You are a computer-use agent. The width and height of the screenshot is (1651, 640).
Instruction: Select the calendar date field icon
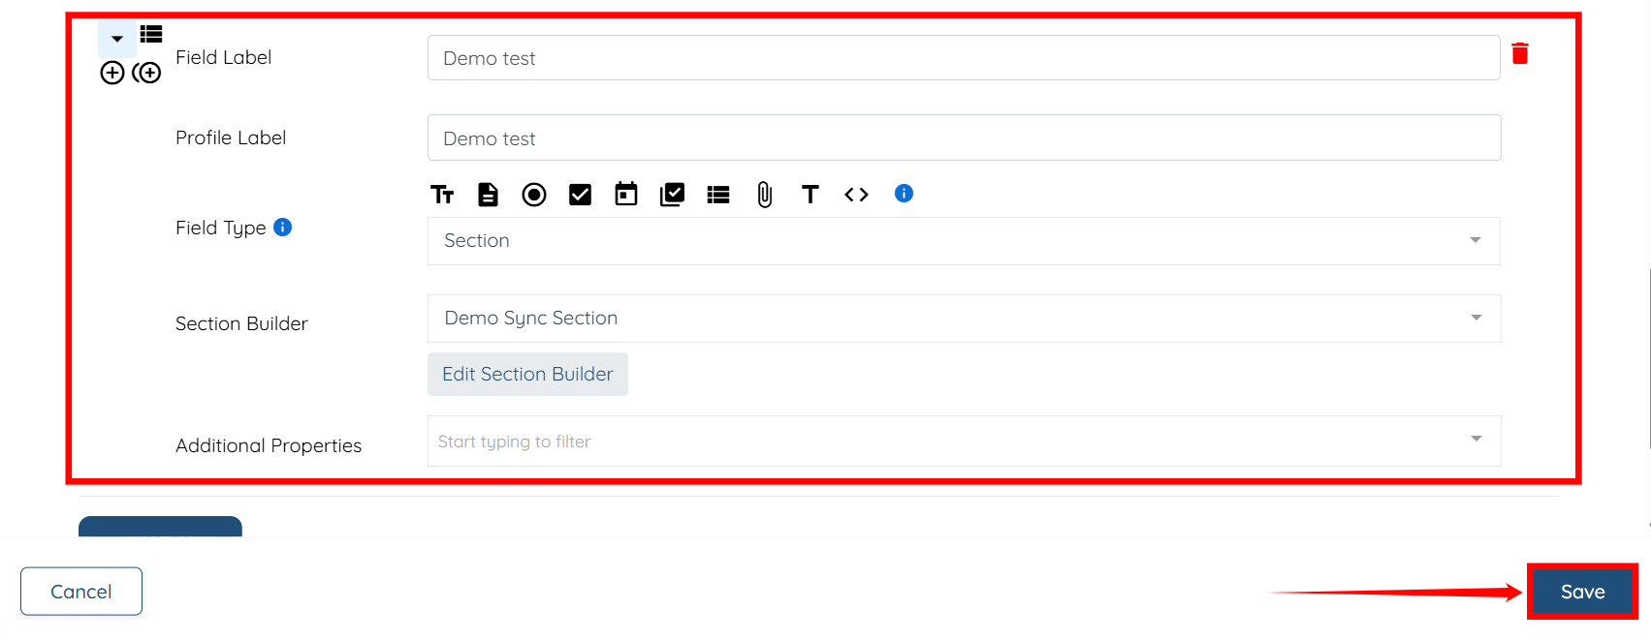coord(626,194)
